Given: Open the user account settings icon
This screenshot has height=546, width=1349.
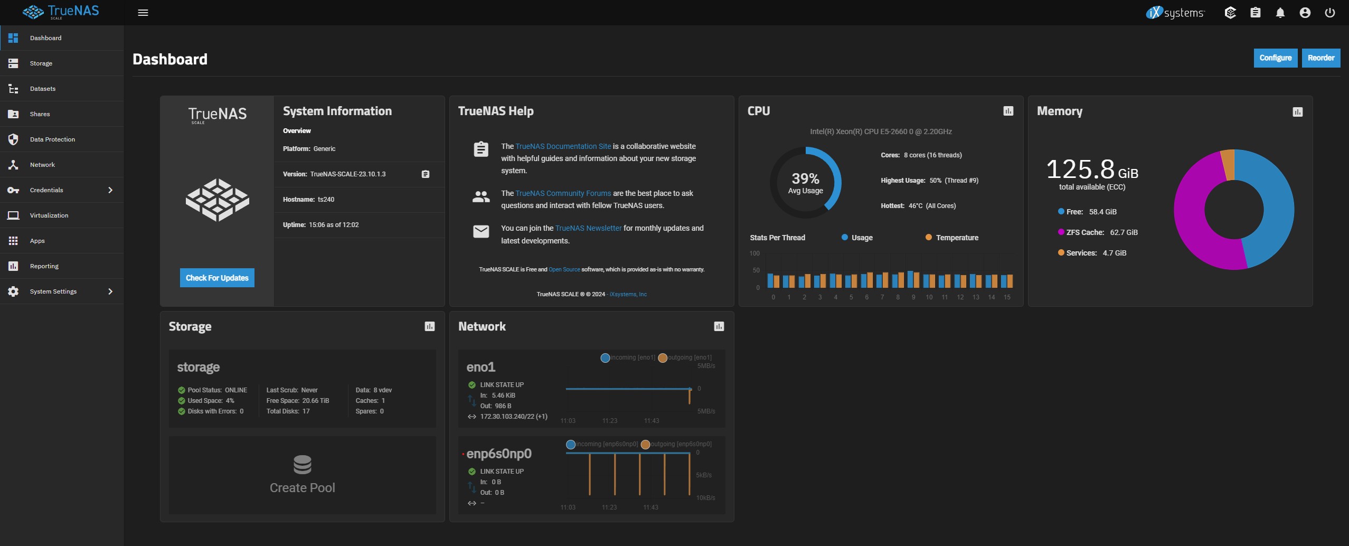Looking at the screenshot, I should pyautogui.click(x=1305, y=13).
